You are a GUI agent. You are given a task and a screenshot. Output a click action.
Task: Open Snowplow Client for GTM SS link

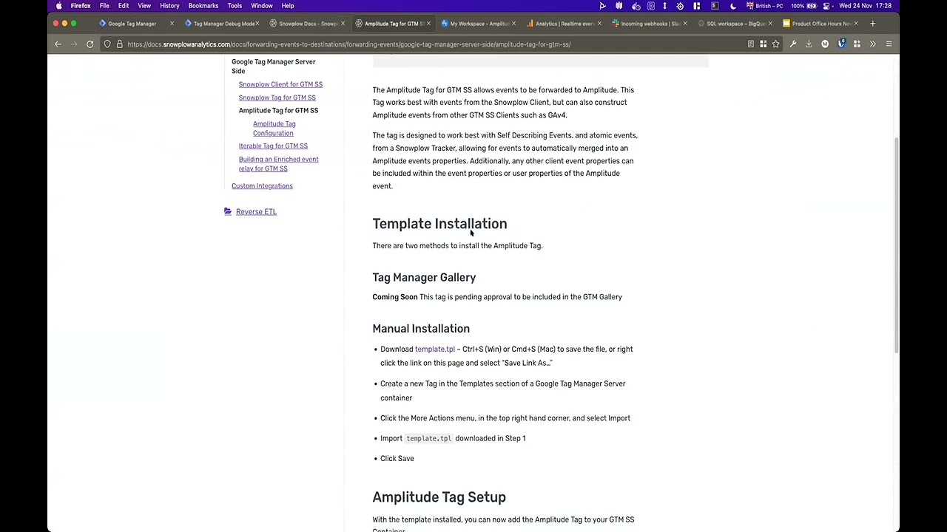280,84
